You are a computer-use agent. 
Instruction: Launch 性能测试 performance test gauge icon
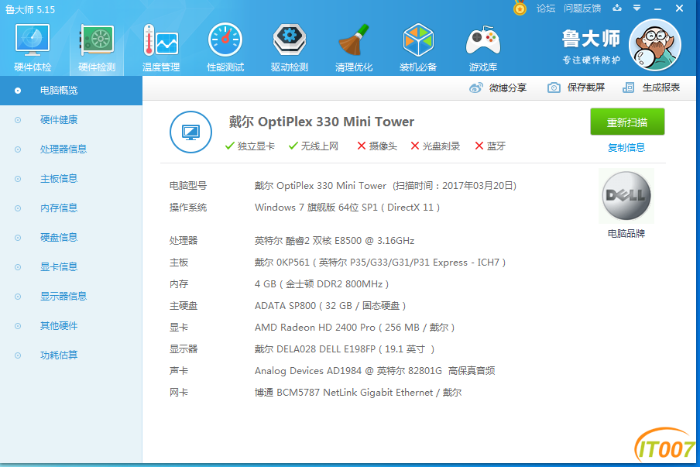[225, 40]
